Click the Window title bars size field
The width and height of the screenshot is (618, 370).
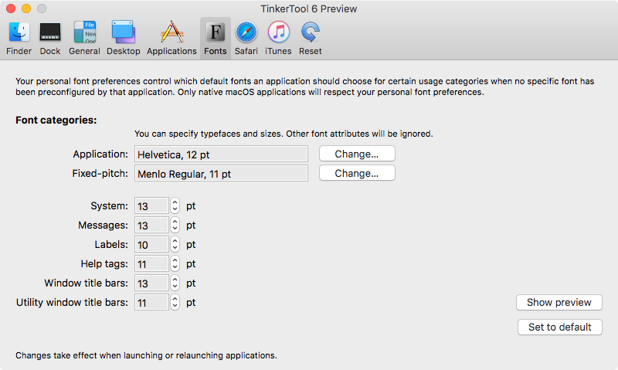(151, 283)
